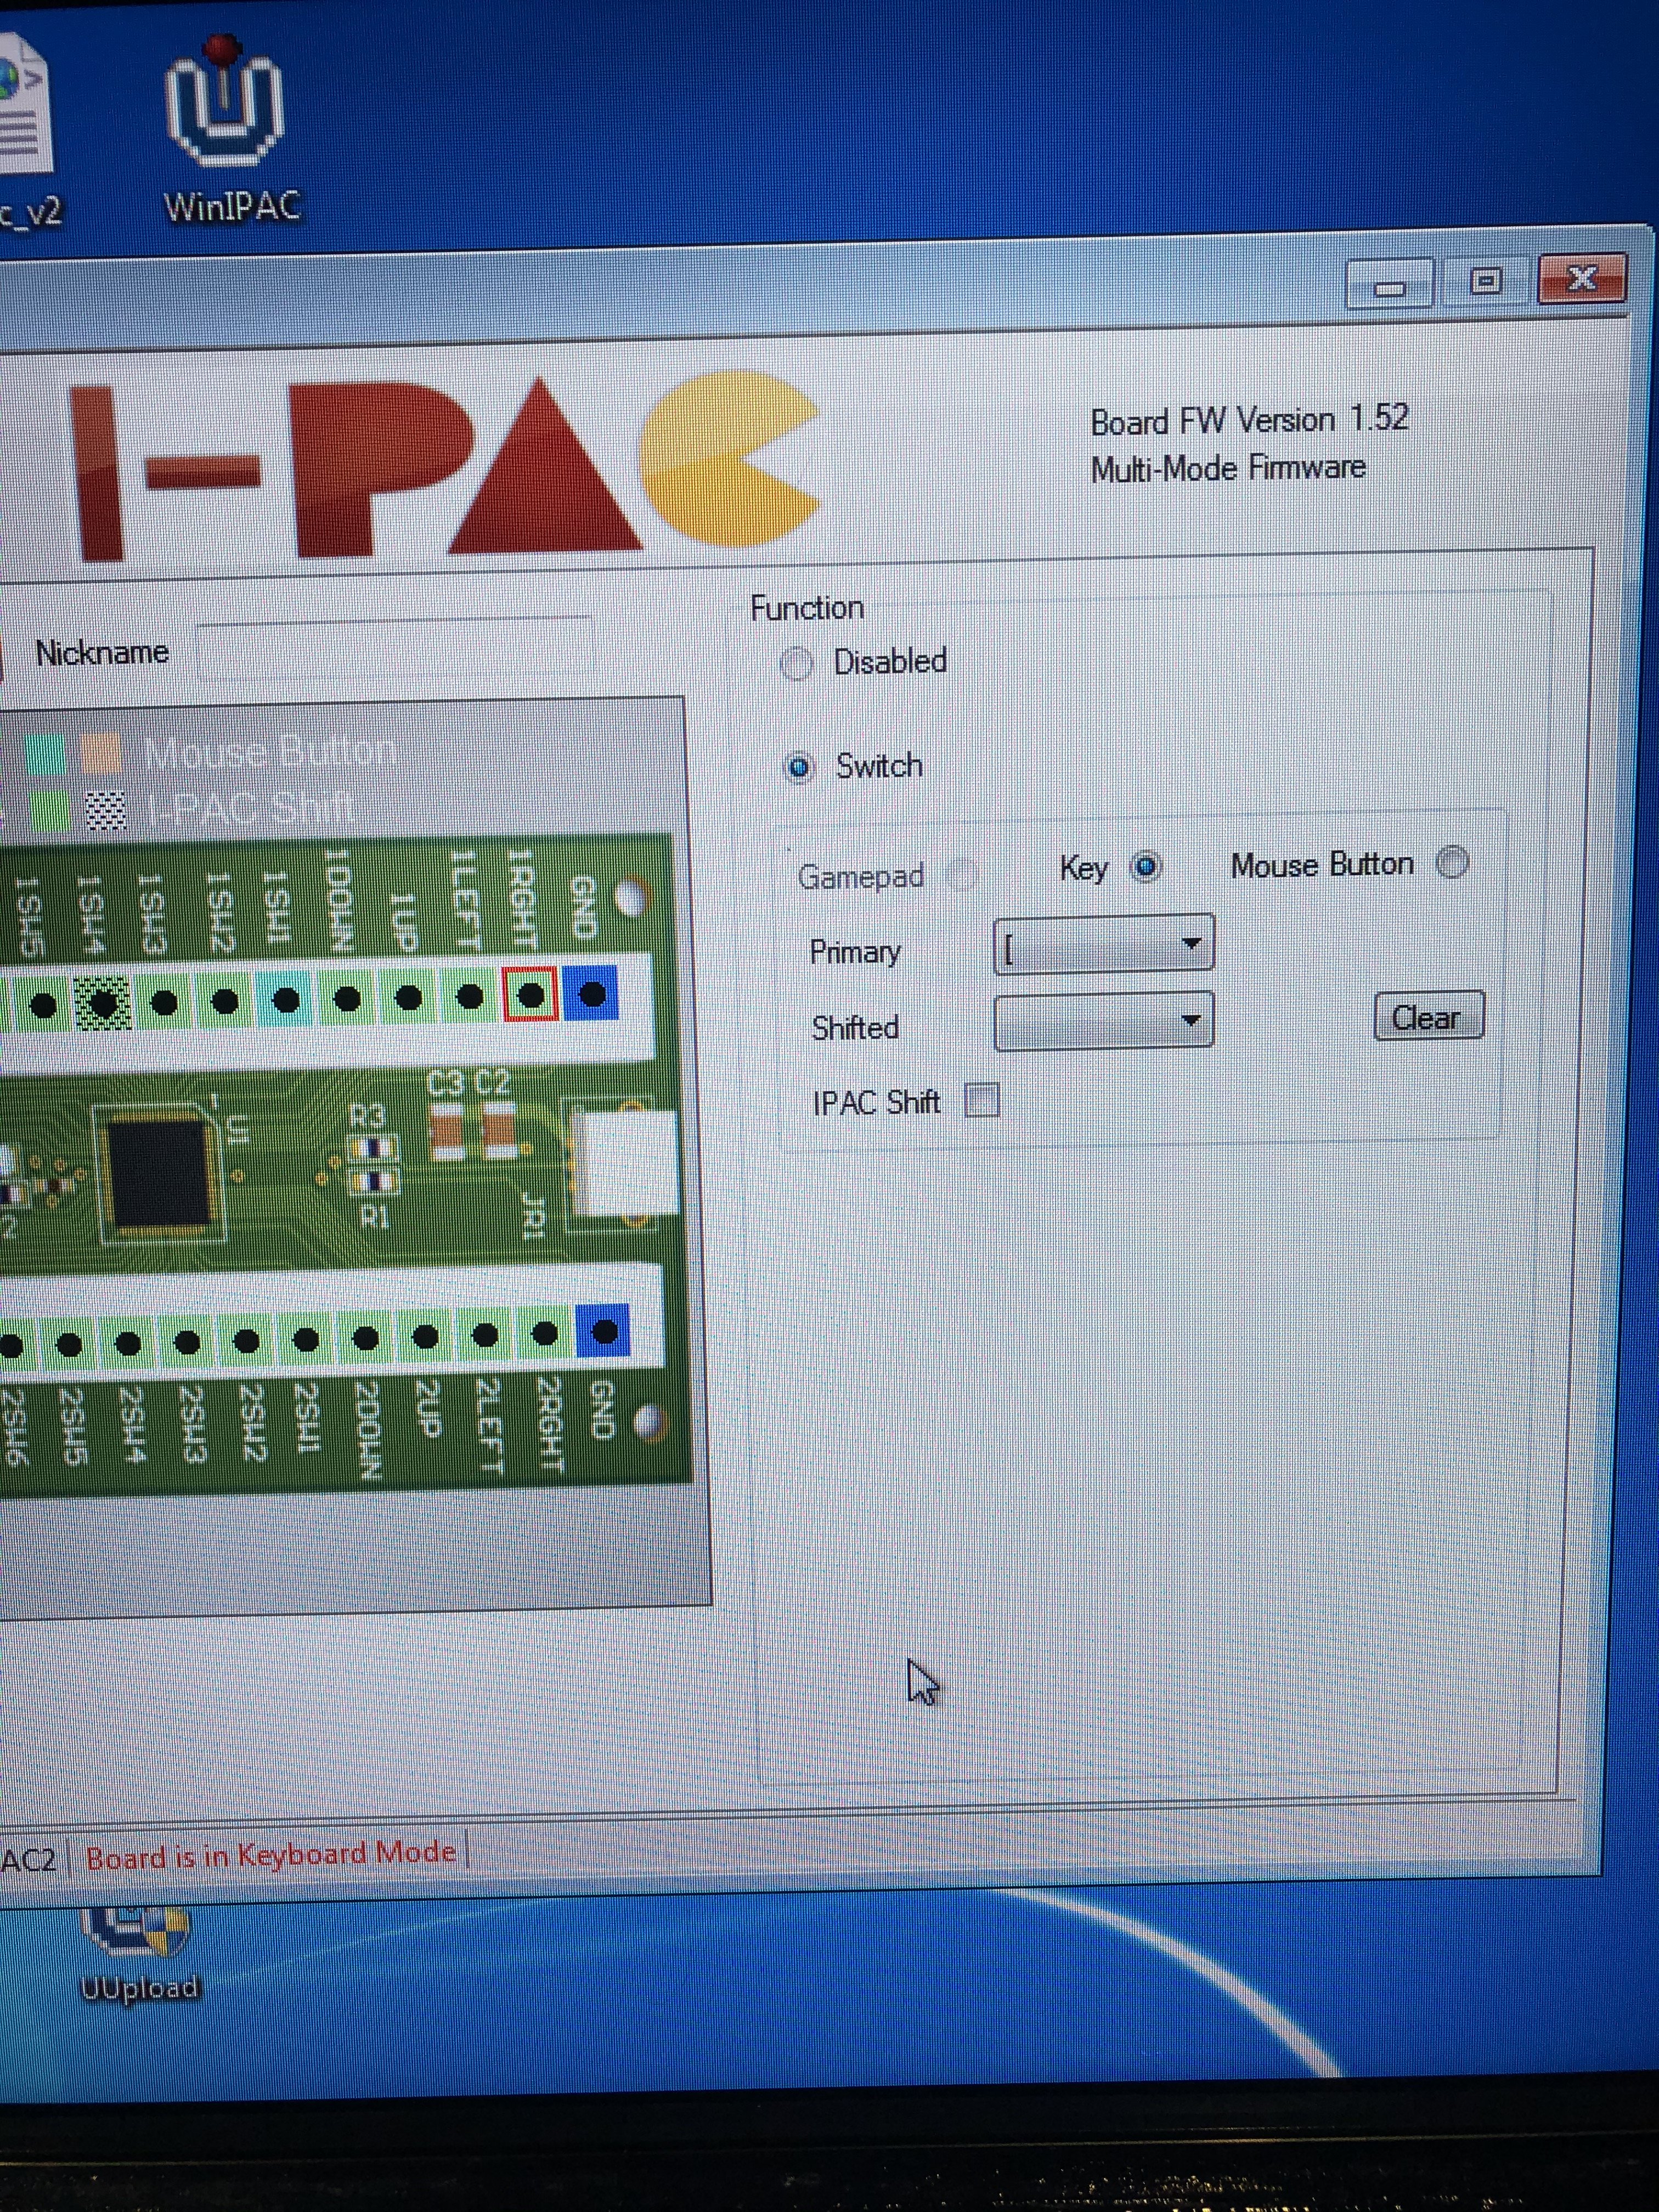Screen dimensions: 1659x2212
Task: Click the 1UP pin terminal
Action: pyautogui.click(x=408, y=997)
